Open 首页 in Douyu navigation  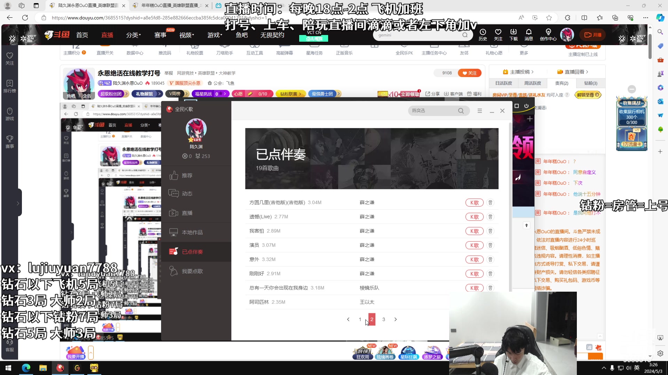tap(82, 35)
